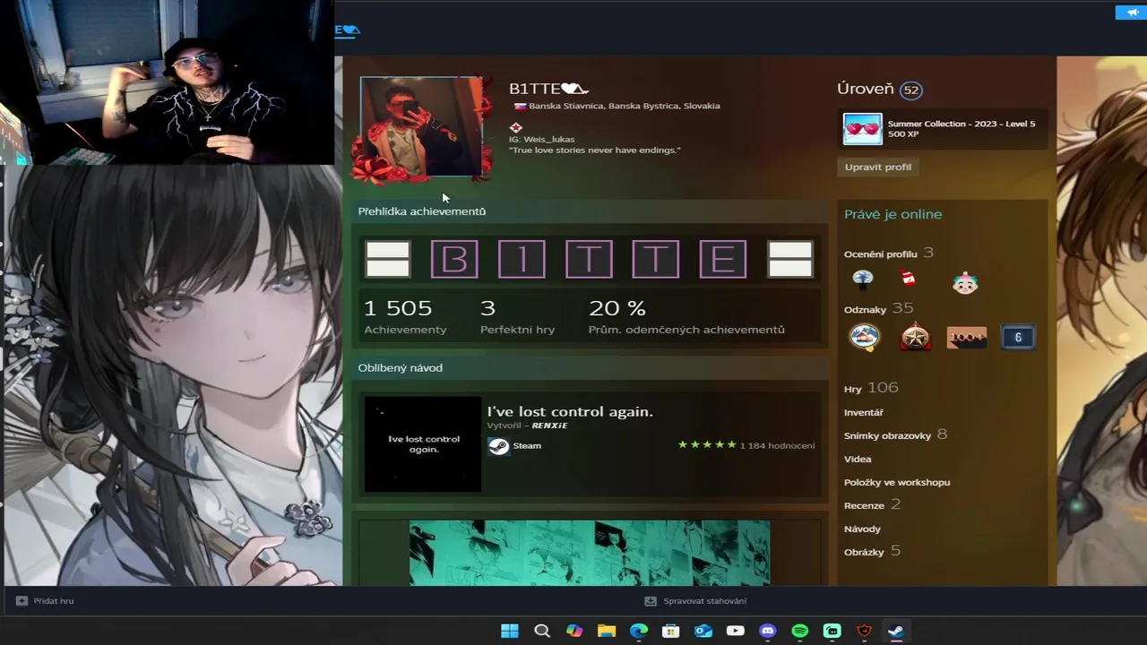This screenshot has width=1147, height=645.
Task: Open File Explorer from the taskbar
Action: [x=607, y=631]
